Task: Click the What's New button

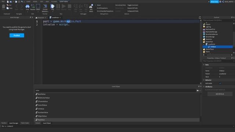Action: click(214, 1)
